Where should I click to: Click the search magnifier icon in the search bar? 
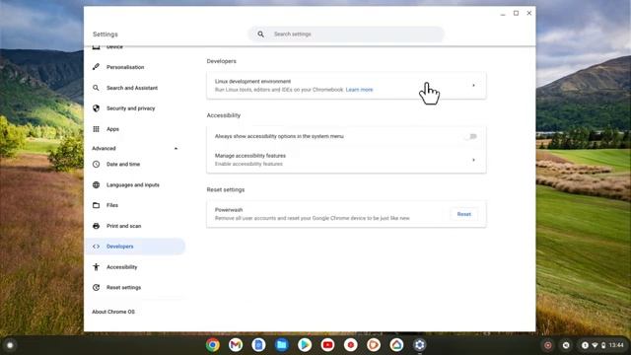pos(260,35)
